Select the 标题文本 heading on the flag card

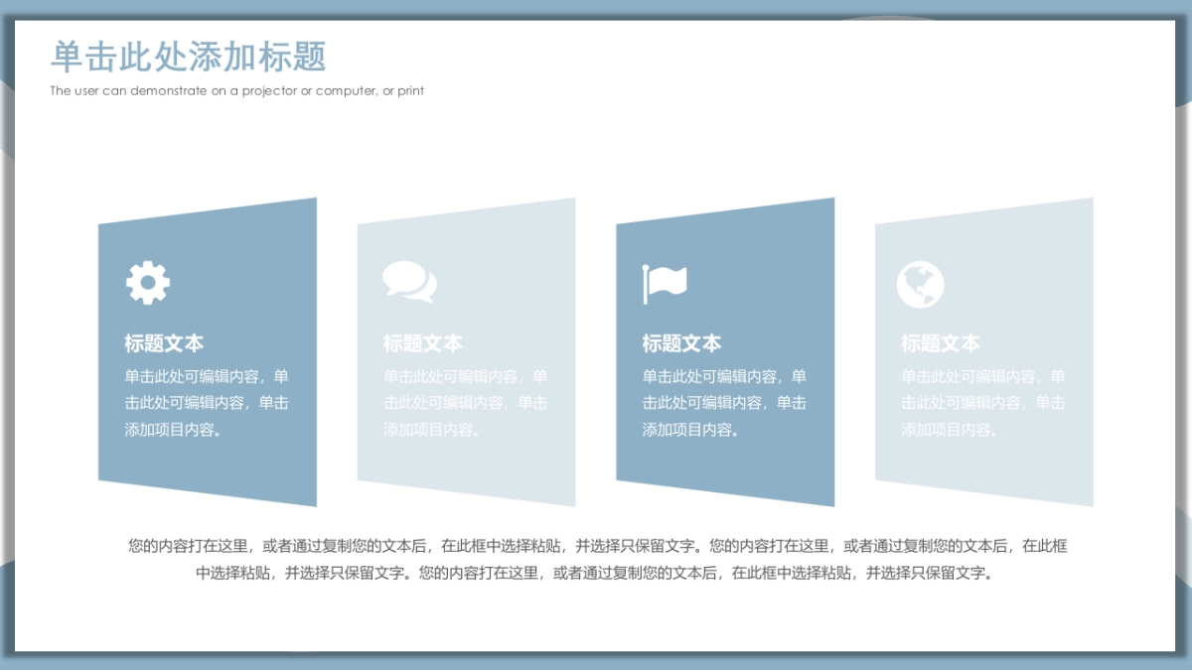coord(680,342)
